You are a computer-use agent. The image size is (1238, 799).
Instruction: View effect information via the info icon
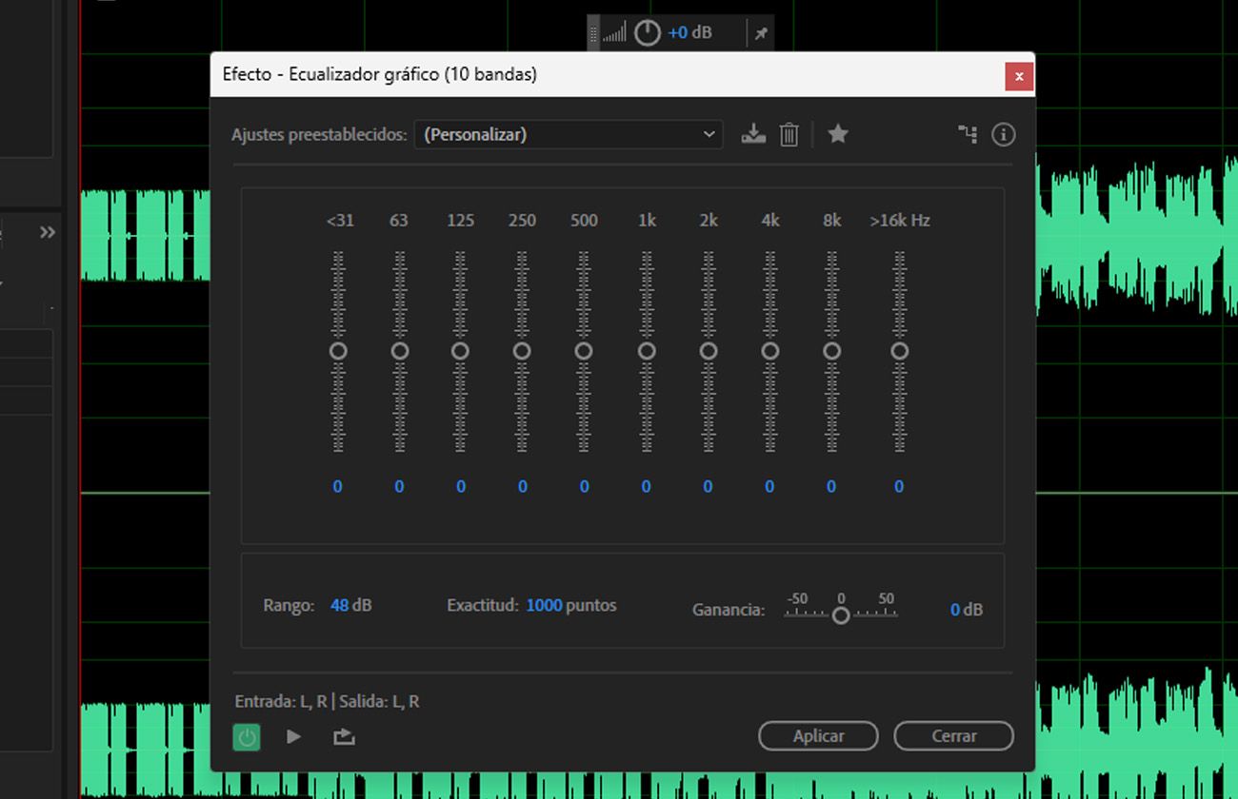(1003, 134)
